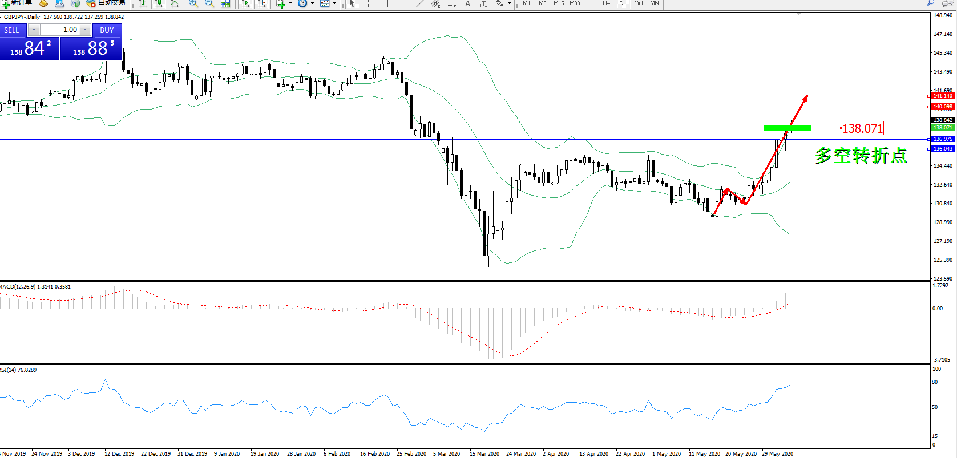The image size is (957, 458).
Task: Toggle the AutoTrading button
Action: tap(107, 3)
